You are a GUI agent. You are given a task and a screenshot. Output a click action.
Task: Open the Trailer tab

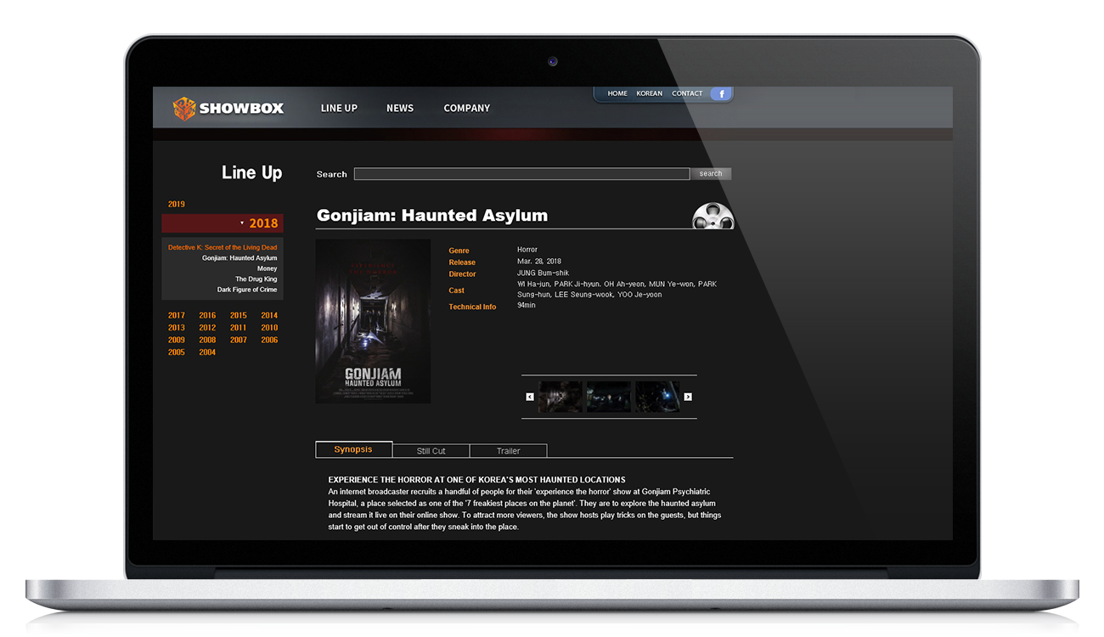tap(508, 451)
